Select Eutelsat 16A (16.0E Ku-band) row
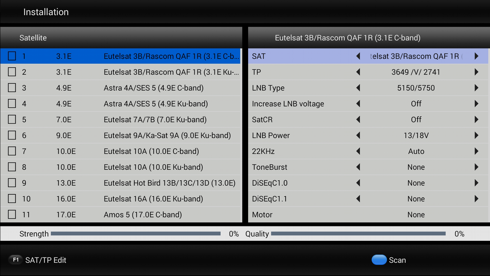Image resolution: width=490 pixels, height=276 pixels. 120,199
